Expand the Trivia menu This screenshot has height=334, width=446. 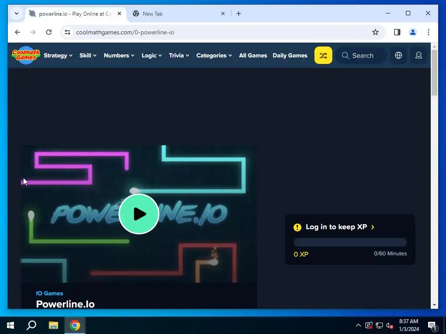(x=179, y=55)
